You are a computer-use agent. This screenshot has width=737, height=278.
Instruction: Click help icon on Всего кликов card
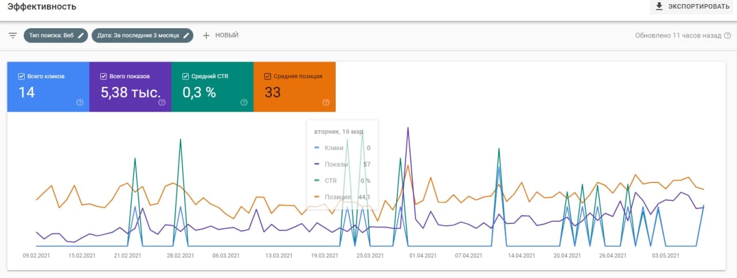point(80,102)
